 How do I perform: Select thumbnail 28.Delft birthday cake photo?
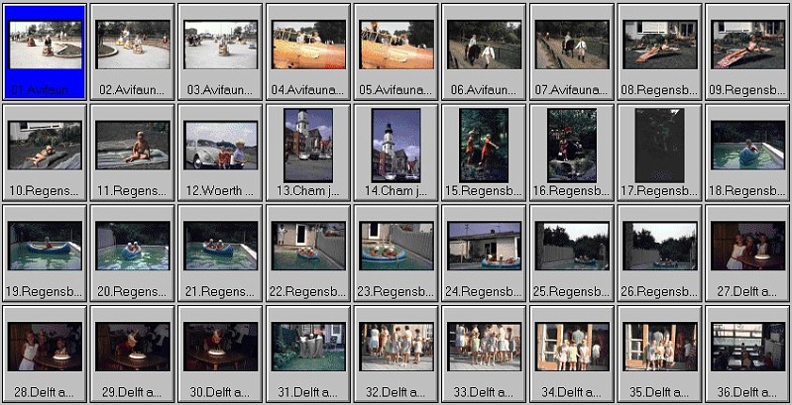[46, 348]
